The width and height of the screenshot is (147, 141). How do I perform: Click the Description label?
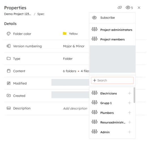click(x=22, y=108)
